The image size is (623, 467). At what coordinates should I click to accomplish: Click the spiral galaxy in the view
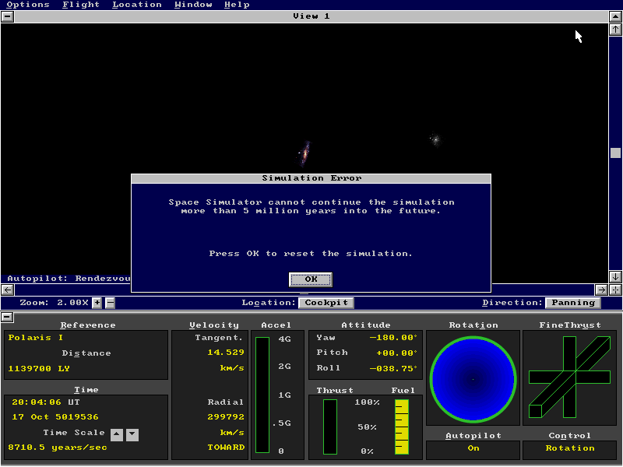pyautogui.click(x=304, y=153)
